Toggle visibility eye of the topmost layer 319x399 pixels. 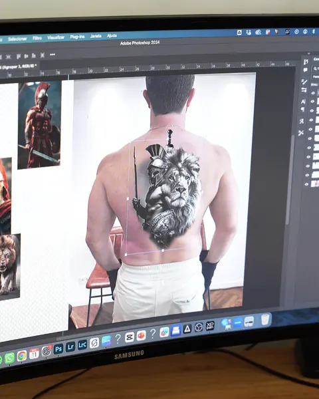[x=313, y=93]
